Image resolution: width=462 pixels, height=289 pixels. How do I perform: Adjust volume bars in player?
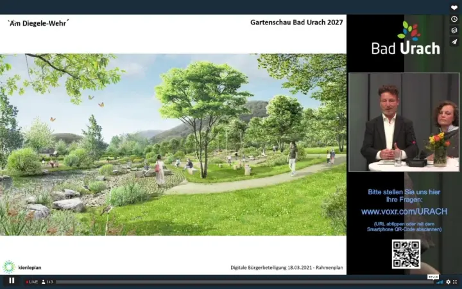[440, 282]
